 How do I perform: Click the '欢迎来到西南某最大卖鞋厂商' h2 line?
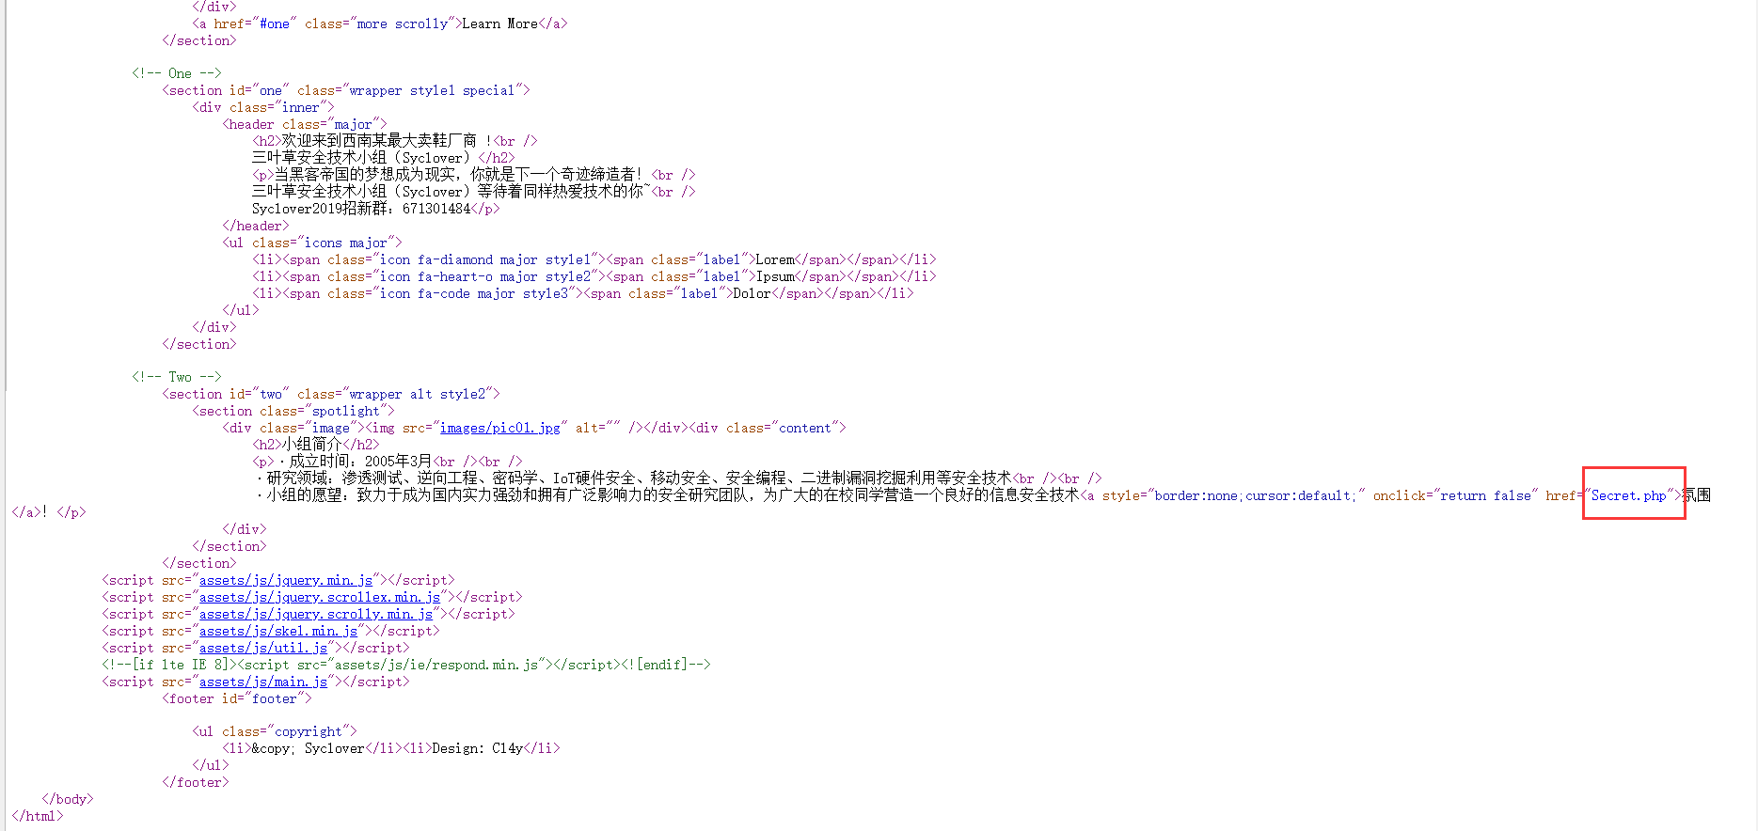point(395,141)
